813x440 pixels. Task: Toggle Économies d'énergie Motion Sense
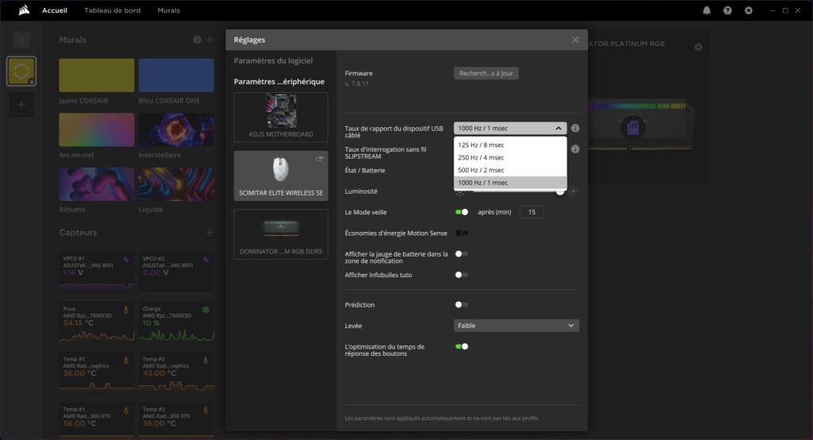click(462, 234)
